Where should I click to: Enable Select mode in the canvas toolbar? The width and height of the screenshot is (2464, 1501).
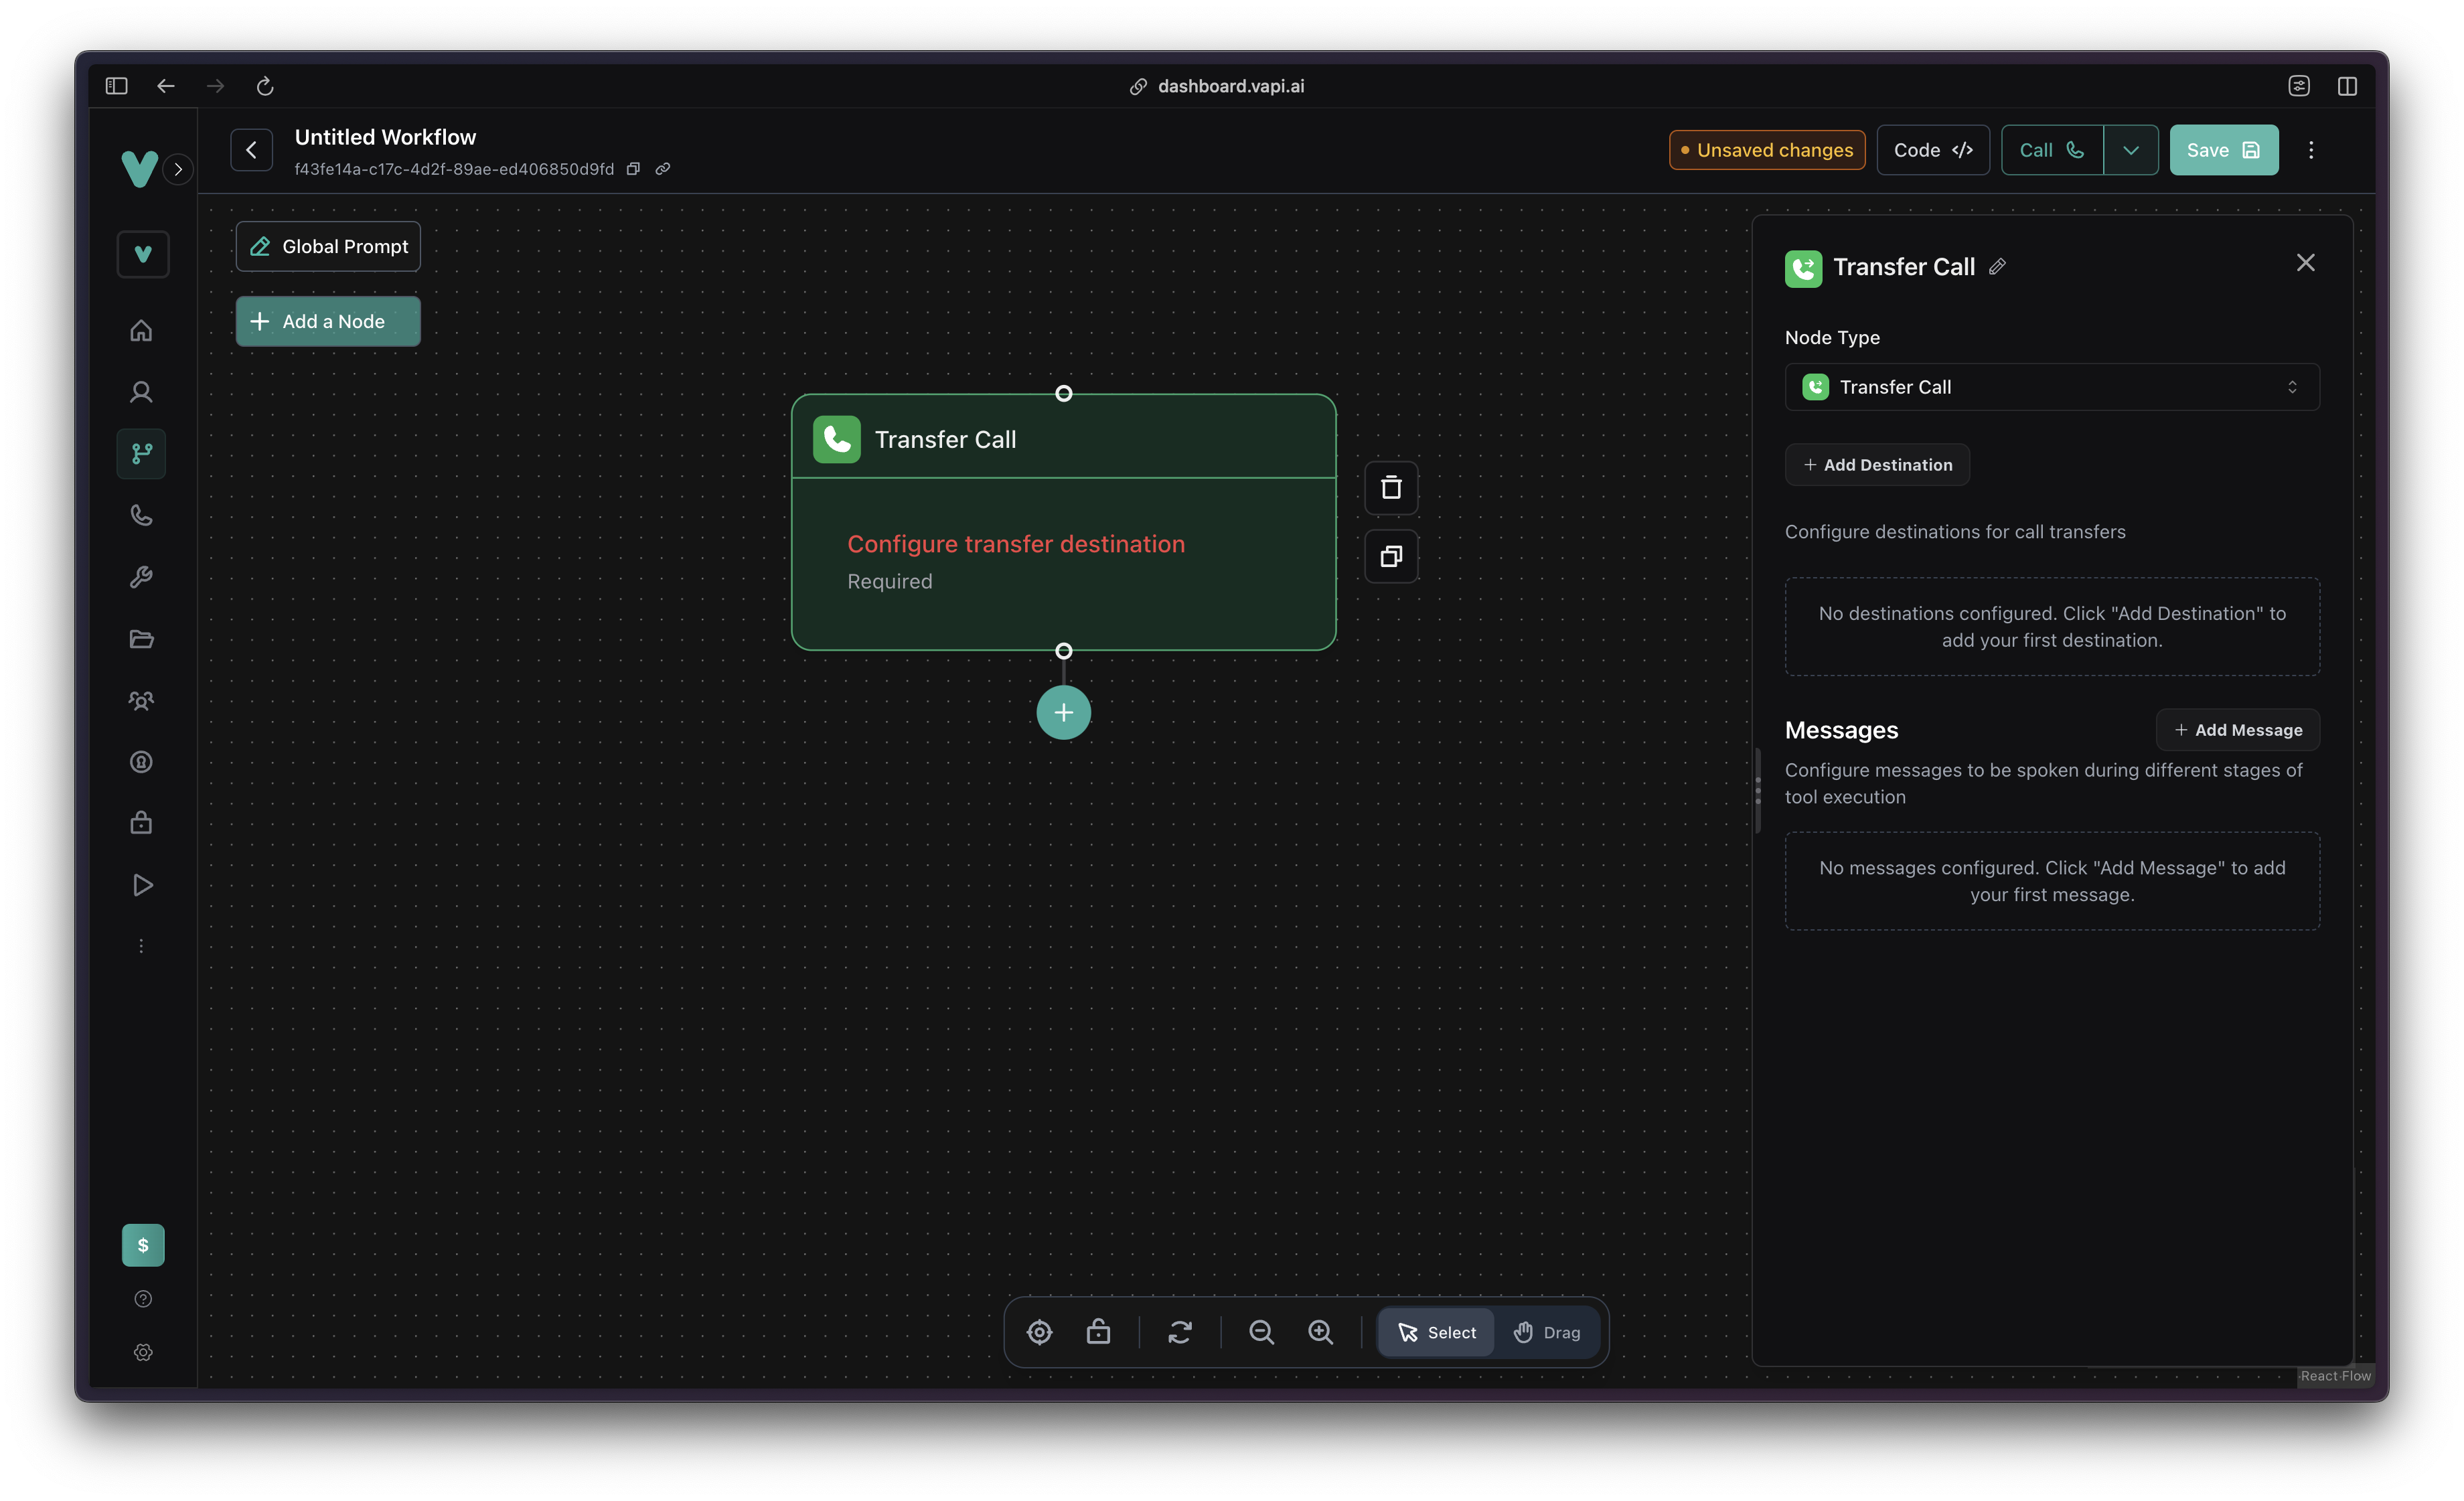[x=1436, y=1332]
